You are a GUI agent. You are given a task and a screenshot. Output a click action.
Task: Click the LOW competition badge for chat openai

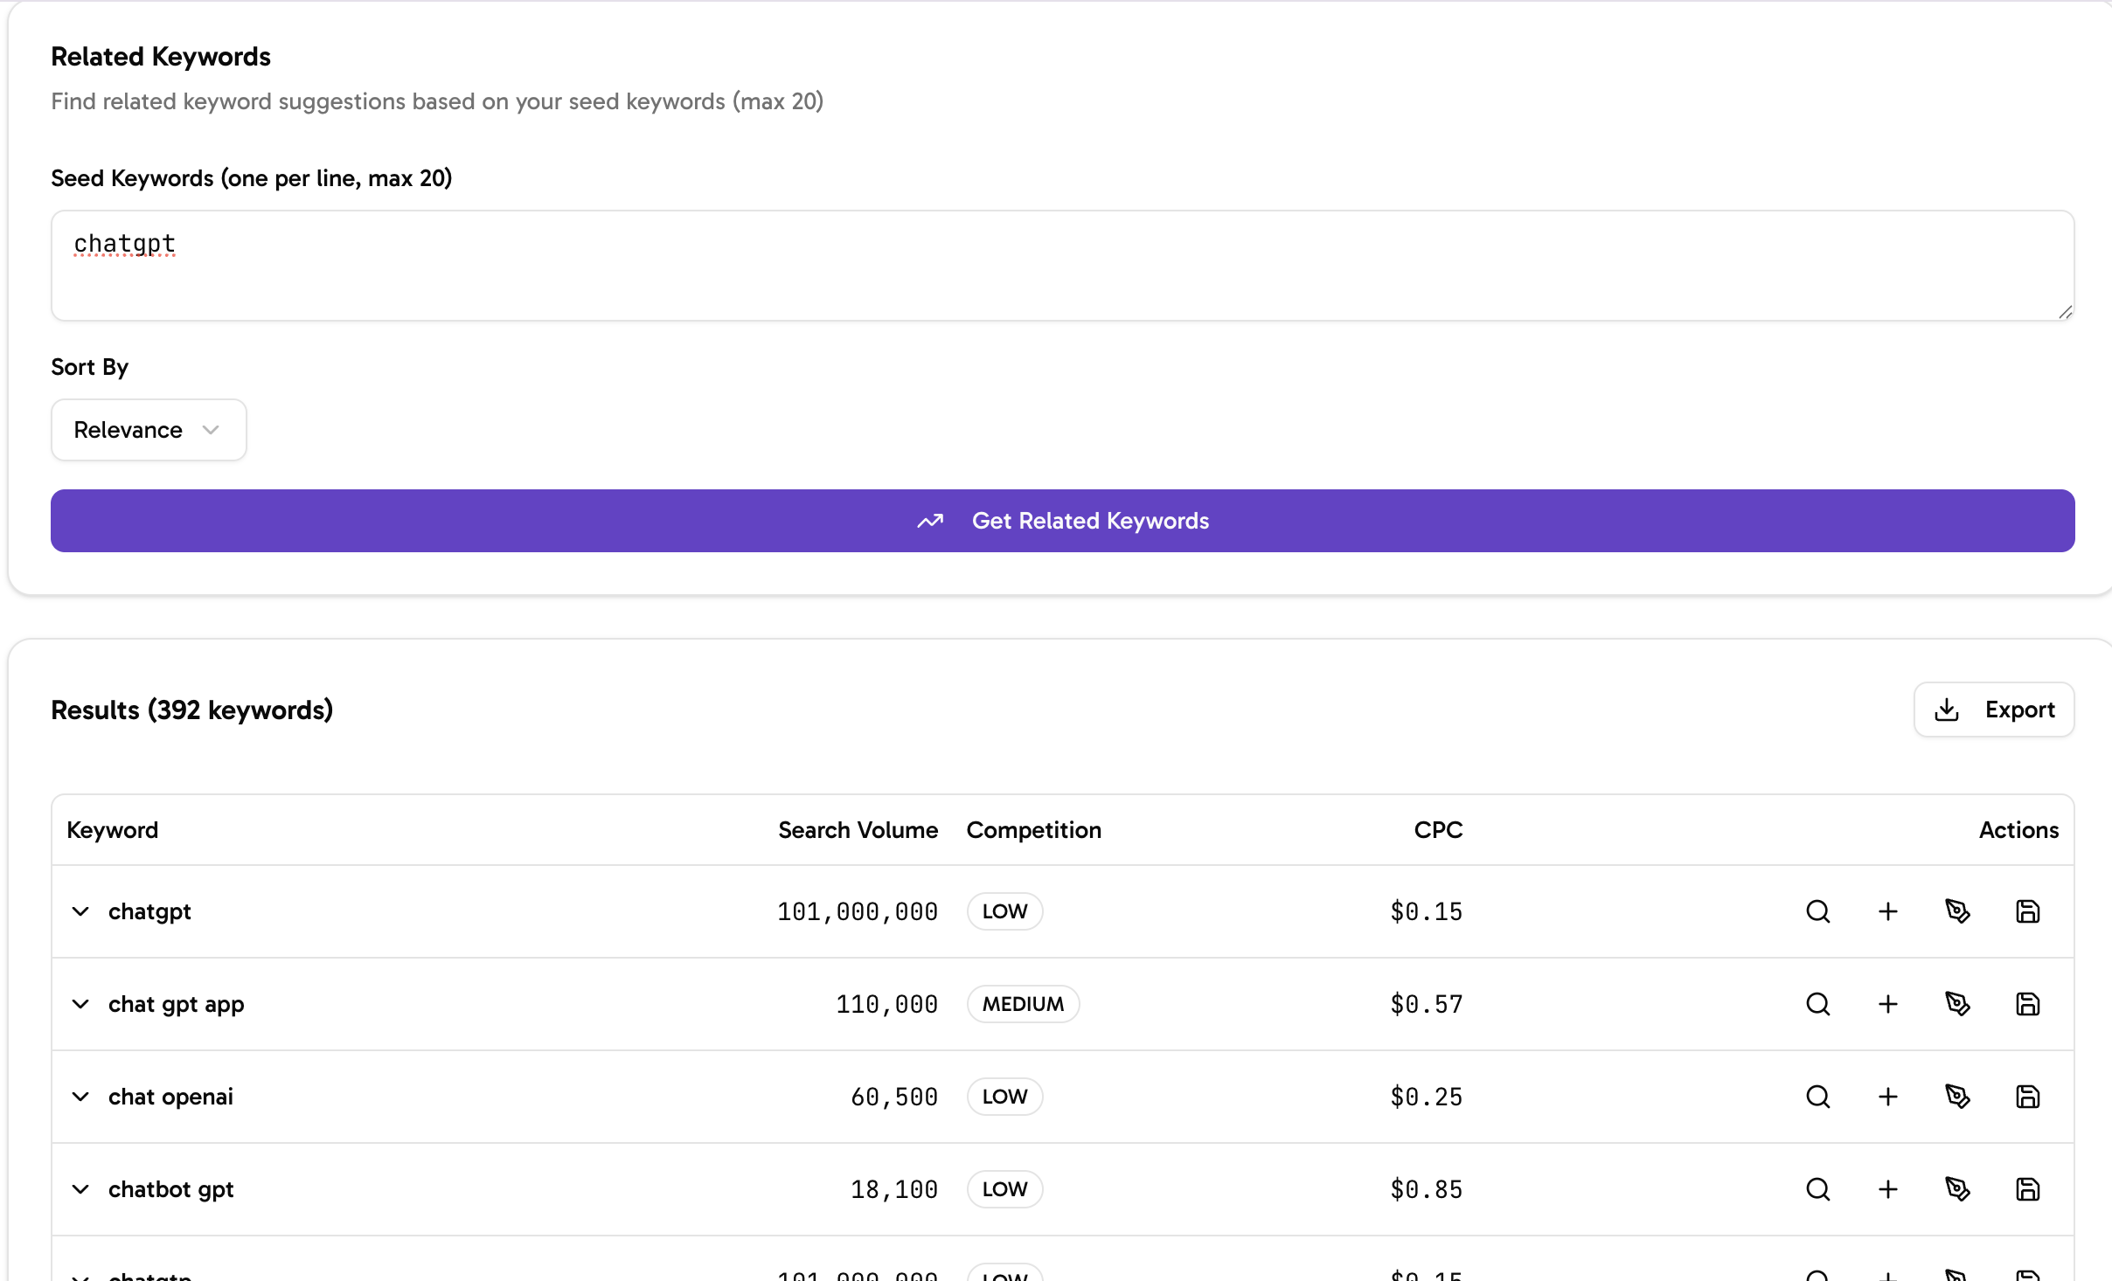(1004, 1097)
